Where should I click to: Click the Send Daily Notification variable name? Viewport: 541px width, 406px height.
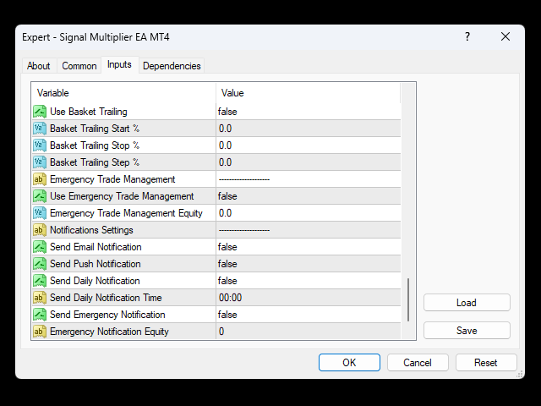(x=96, y=281)
